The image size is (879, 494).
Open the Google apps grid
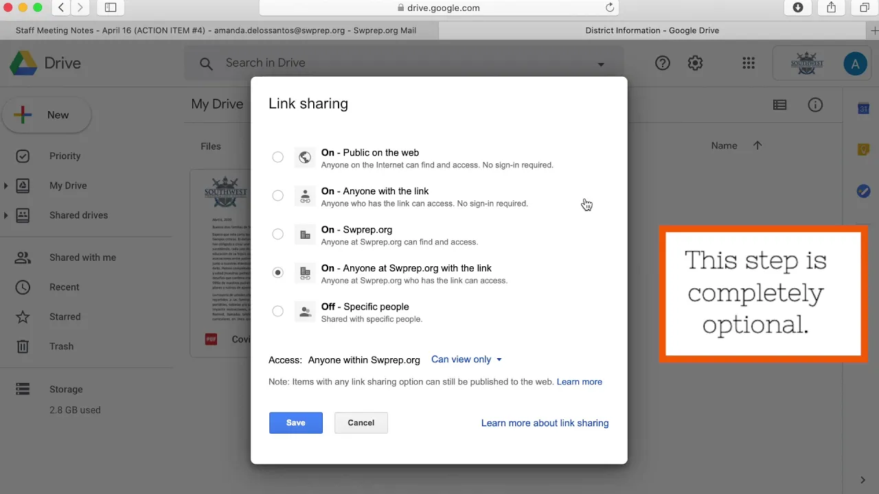coord(749,63)
